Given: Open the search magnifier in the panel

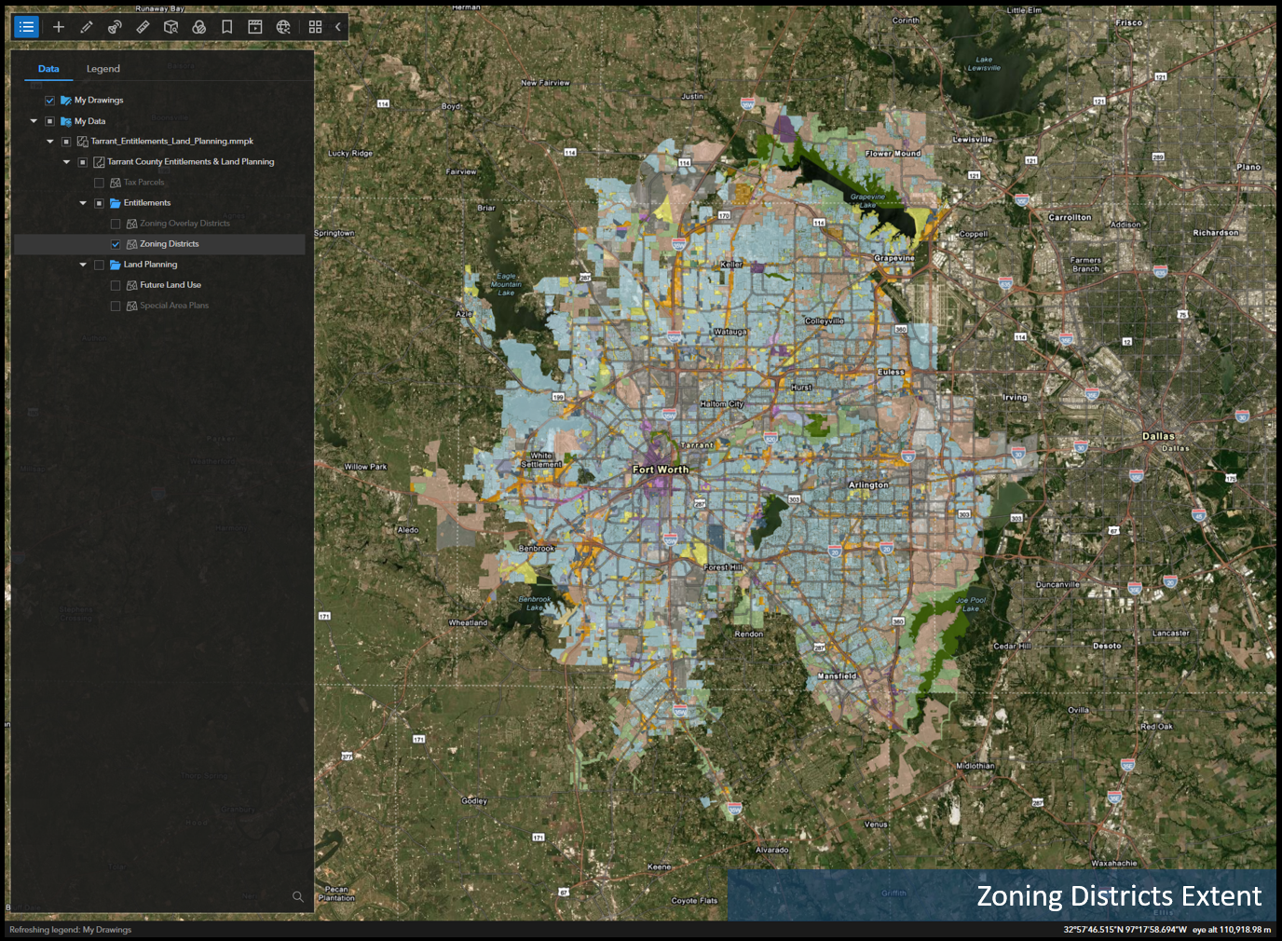Looking at the screenshot, I should pyautogui.click(x=297, y=896).
